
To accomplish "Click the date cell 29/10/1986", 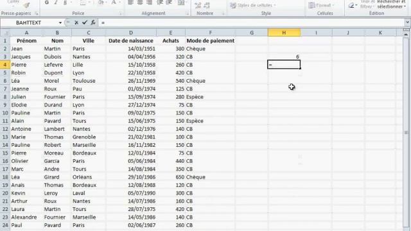I will [131, 177].
